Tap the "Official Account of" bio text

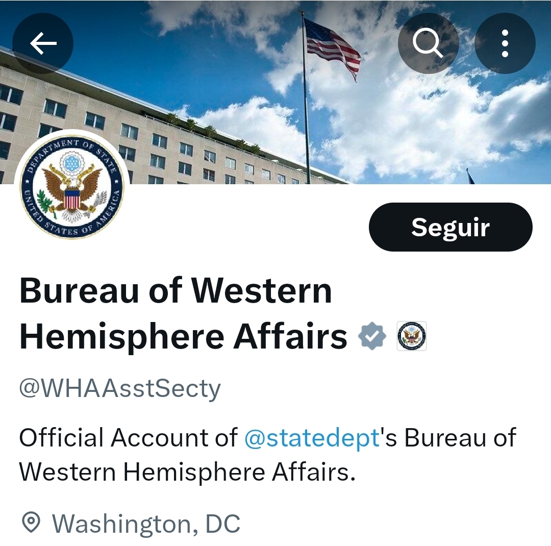[x=129, y=438]
